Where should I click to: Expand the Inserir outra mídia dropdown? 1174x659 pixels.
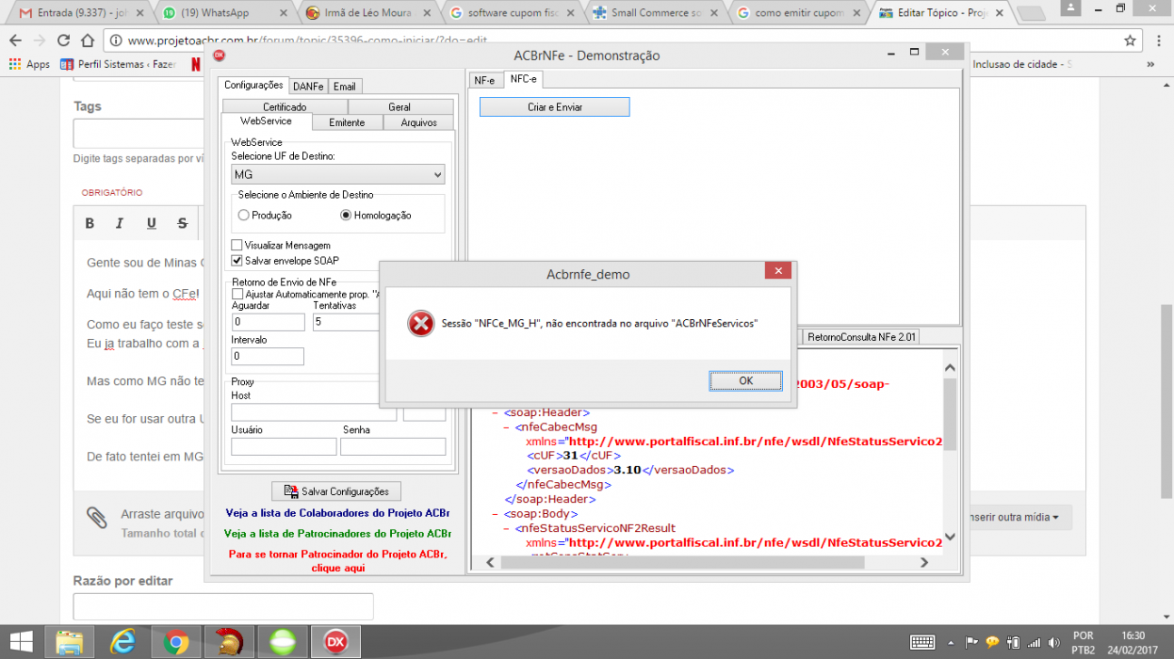(1015, 517)
